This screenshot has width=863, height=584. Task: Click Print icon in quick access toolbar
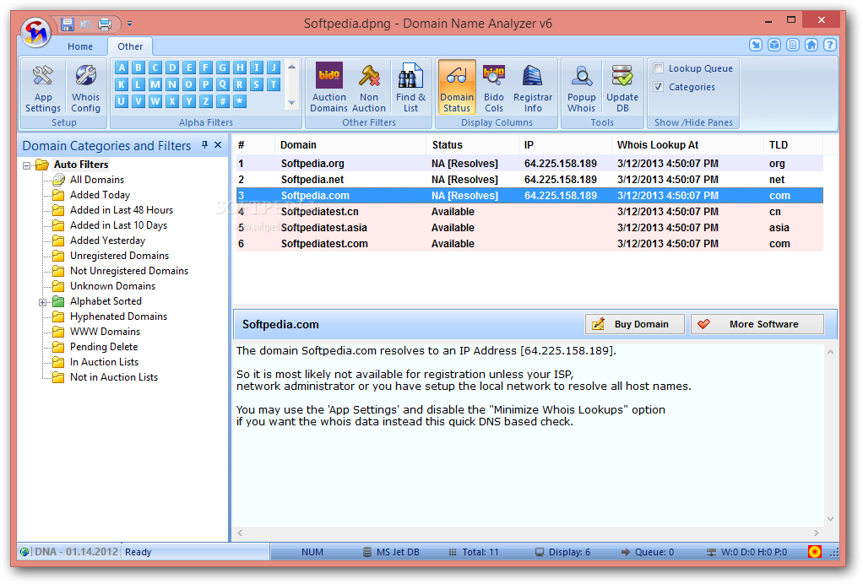click(x=105, y=24)
